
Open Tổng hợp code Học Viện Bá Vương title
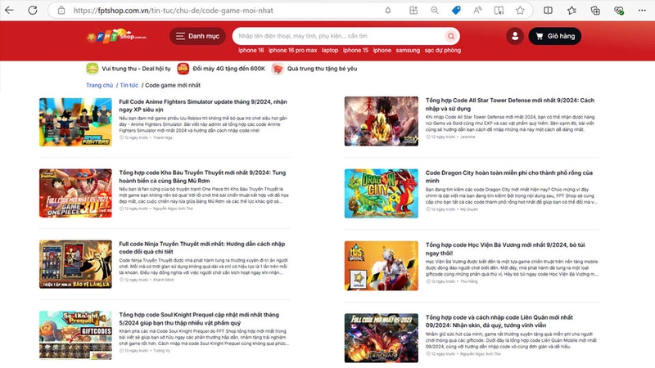(x=505, y=249)
